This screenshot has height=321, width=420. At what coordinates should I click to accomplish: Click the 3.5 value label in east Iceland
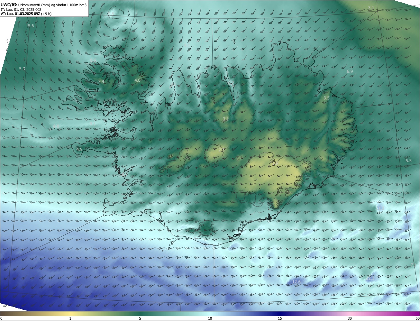tap(326, 98)
